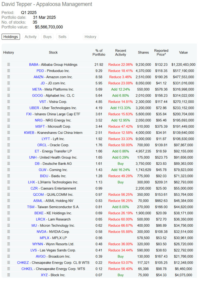198x281 pixels.
Task: Click 'Reduce 66.67%' activity for Micron
Action: tap(121, 226)
